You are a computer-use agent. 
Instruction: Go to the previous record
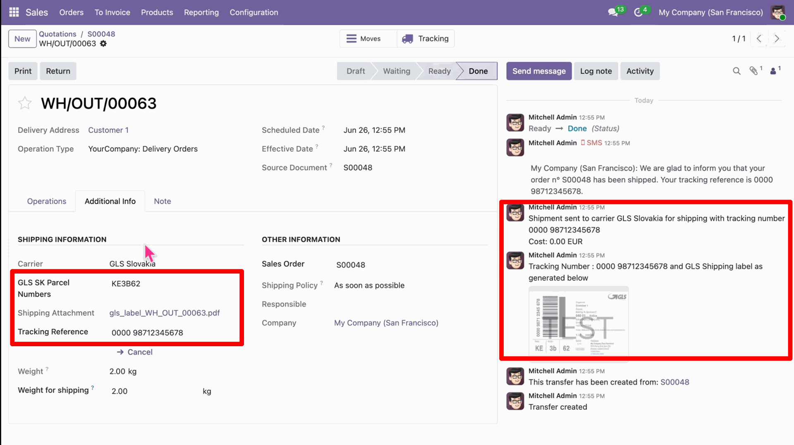point(759,38)
